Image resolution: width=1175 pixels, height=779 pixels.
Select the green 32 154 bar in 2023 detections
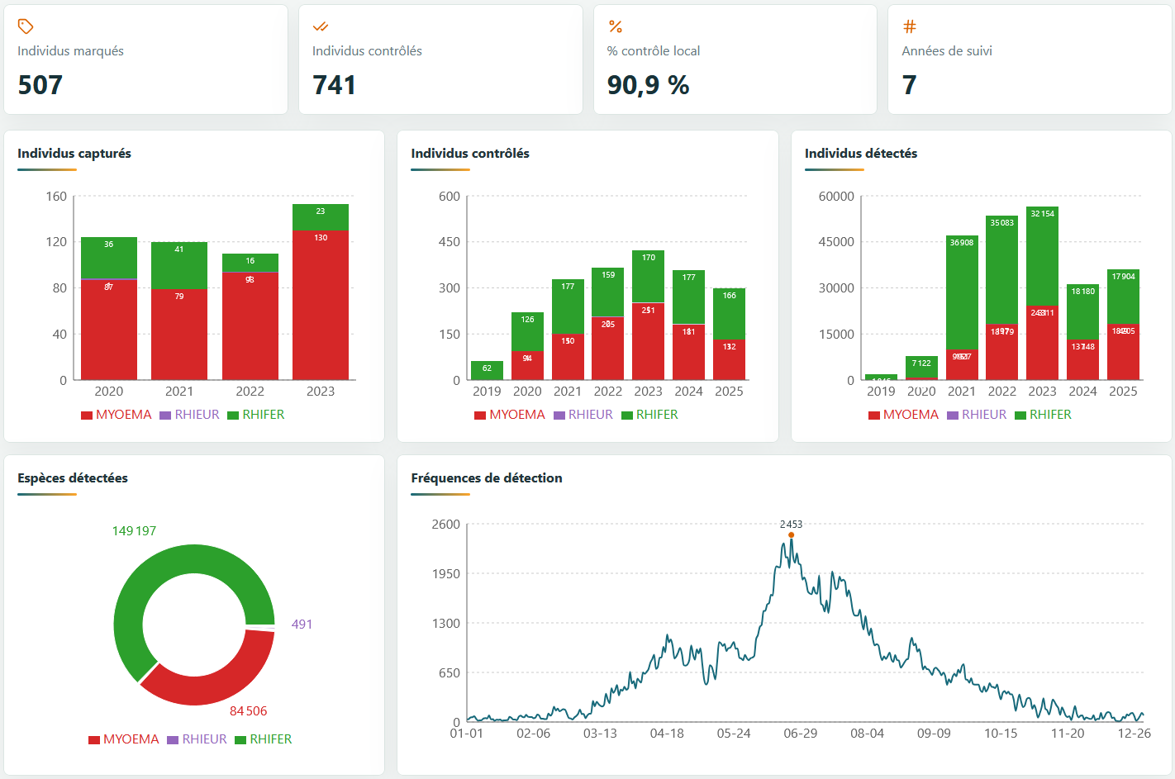coord(1043,256)
